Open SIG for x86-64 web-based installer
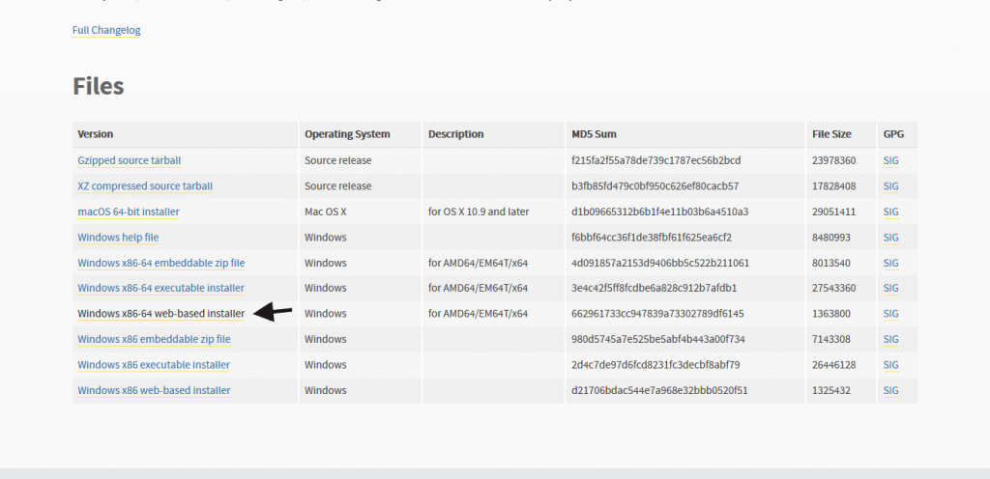 click(890, 313)
